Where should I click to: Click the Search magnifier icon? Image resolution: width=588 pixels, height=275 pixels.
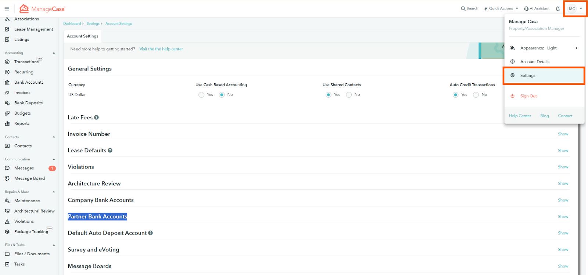(x=463, y=8)
